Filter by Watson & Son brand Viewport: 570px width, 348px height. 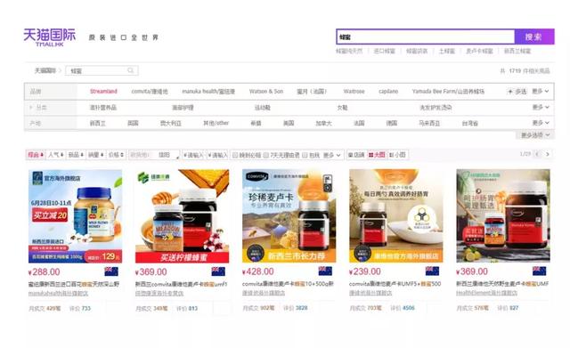click(266, 91)
